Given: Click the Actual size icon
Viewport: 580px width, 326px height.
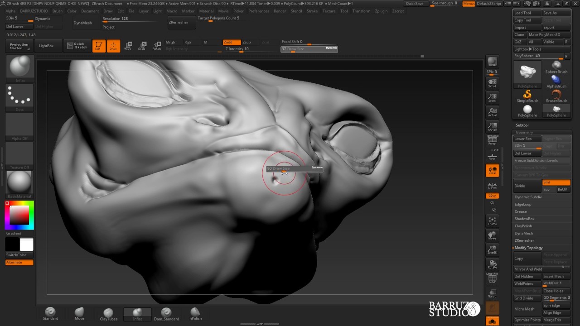Looking at the screenshot, I should 492,112.
